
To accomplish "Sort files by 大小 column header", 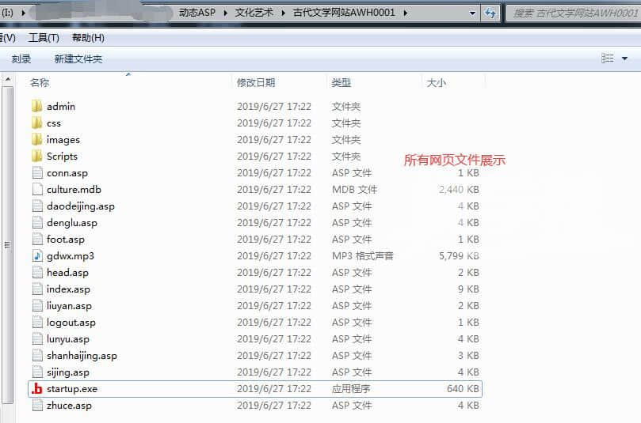I will pyautogui.click(x=436, y=82).
